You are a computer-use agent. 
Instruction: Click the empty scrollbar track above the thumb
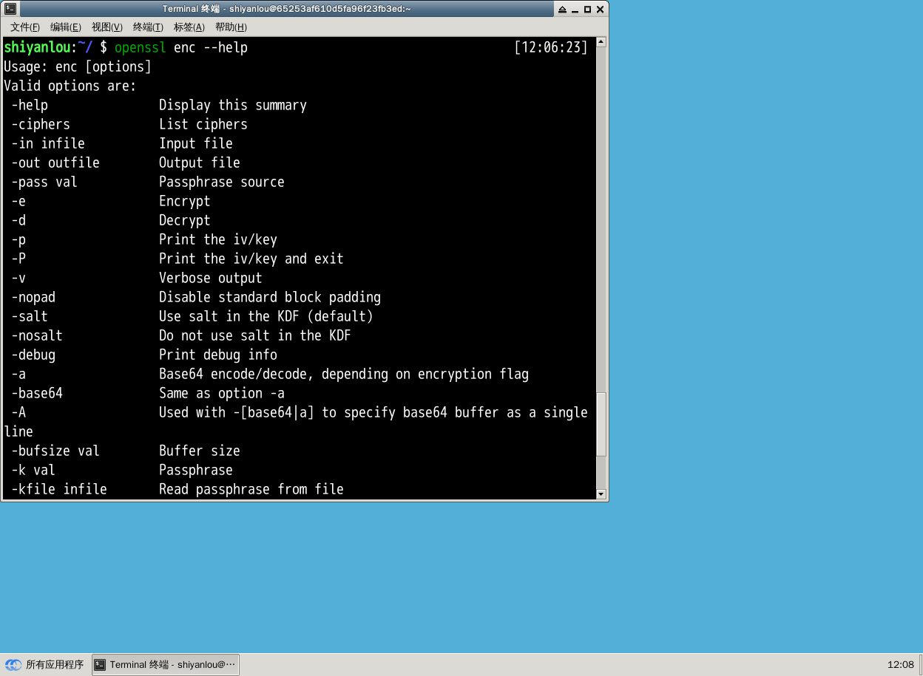(x=601, y=222)
